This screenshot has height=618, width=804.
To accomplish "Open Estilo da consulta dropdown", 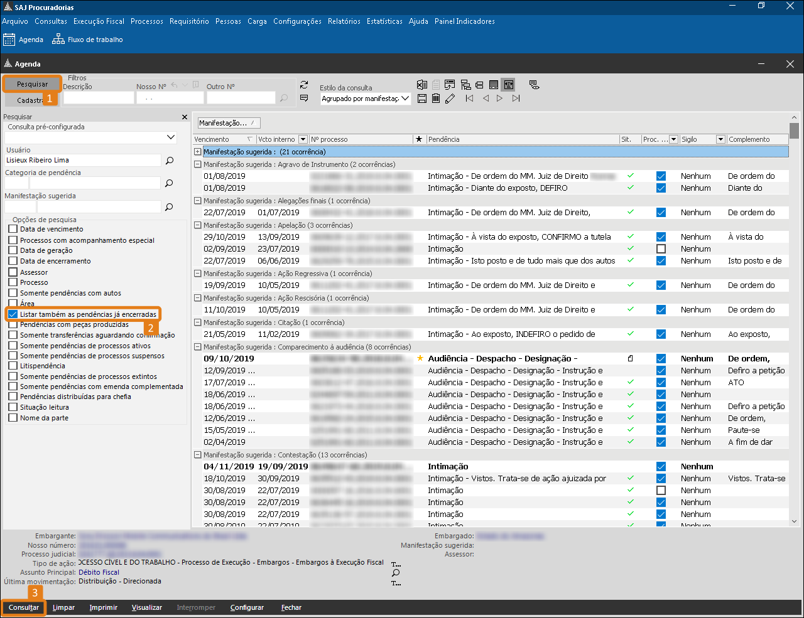I will point(405,99).
